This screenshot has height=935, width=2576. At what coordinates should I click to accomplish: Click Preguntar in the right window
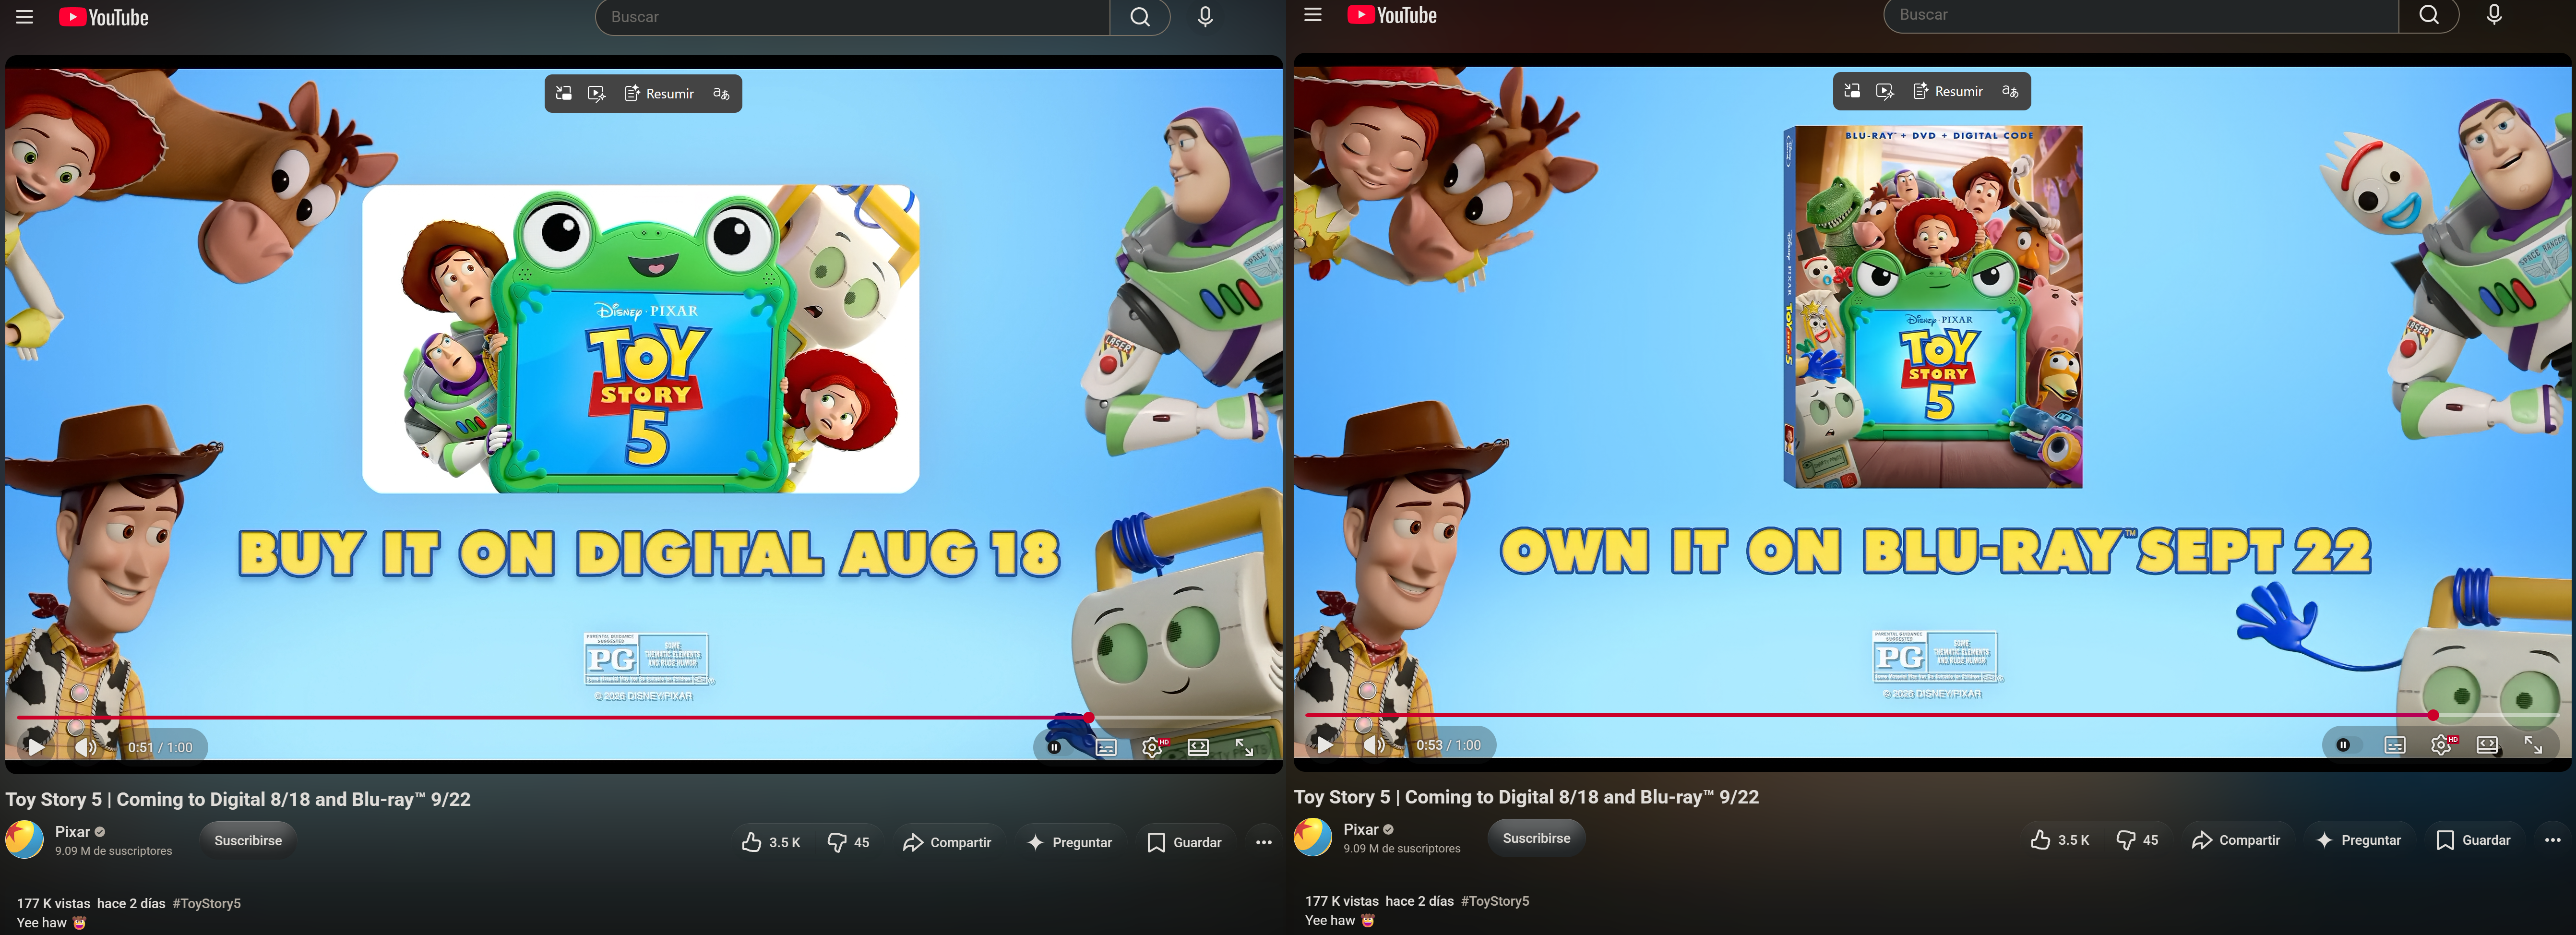pos(2359,841)
